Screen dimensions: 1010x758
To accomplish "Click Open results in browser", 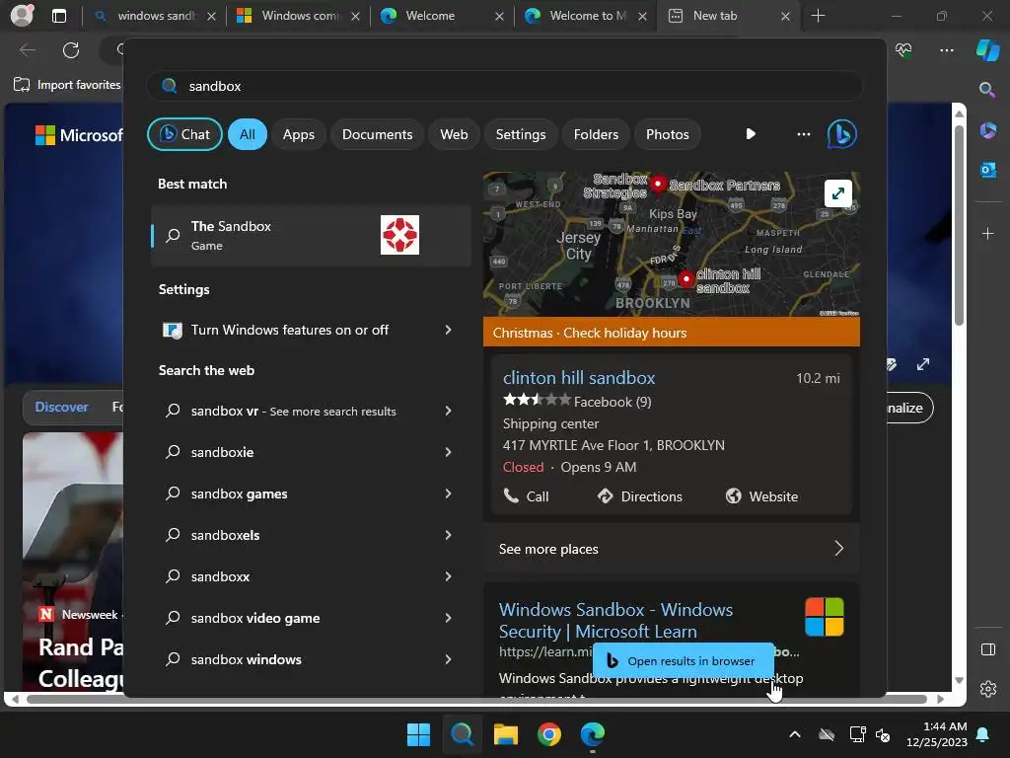I will (684, 660).
